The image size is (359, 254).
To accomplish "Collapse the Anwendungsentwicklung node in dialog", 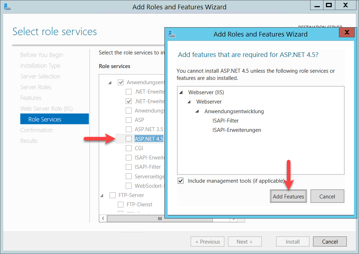I will (x=197, y=111).
